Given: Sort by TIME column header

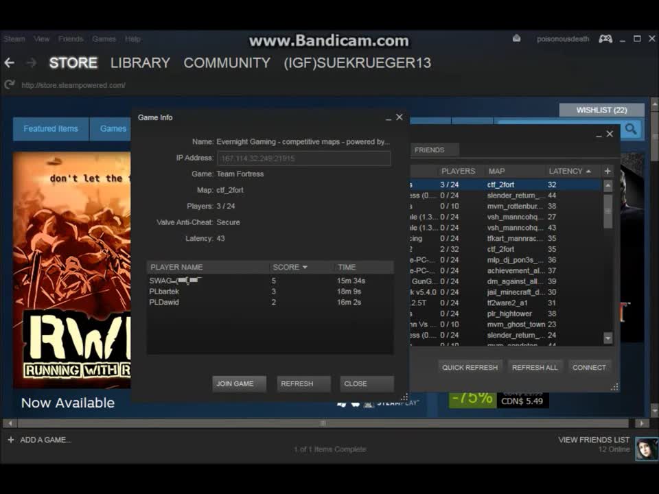Looking at the screenshot, I should coord(364,267).
